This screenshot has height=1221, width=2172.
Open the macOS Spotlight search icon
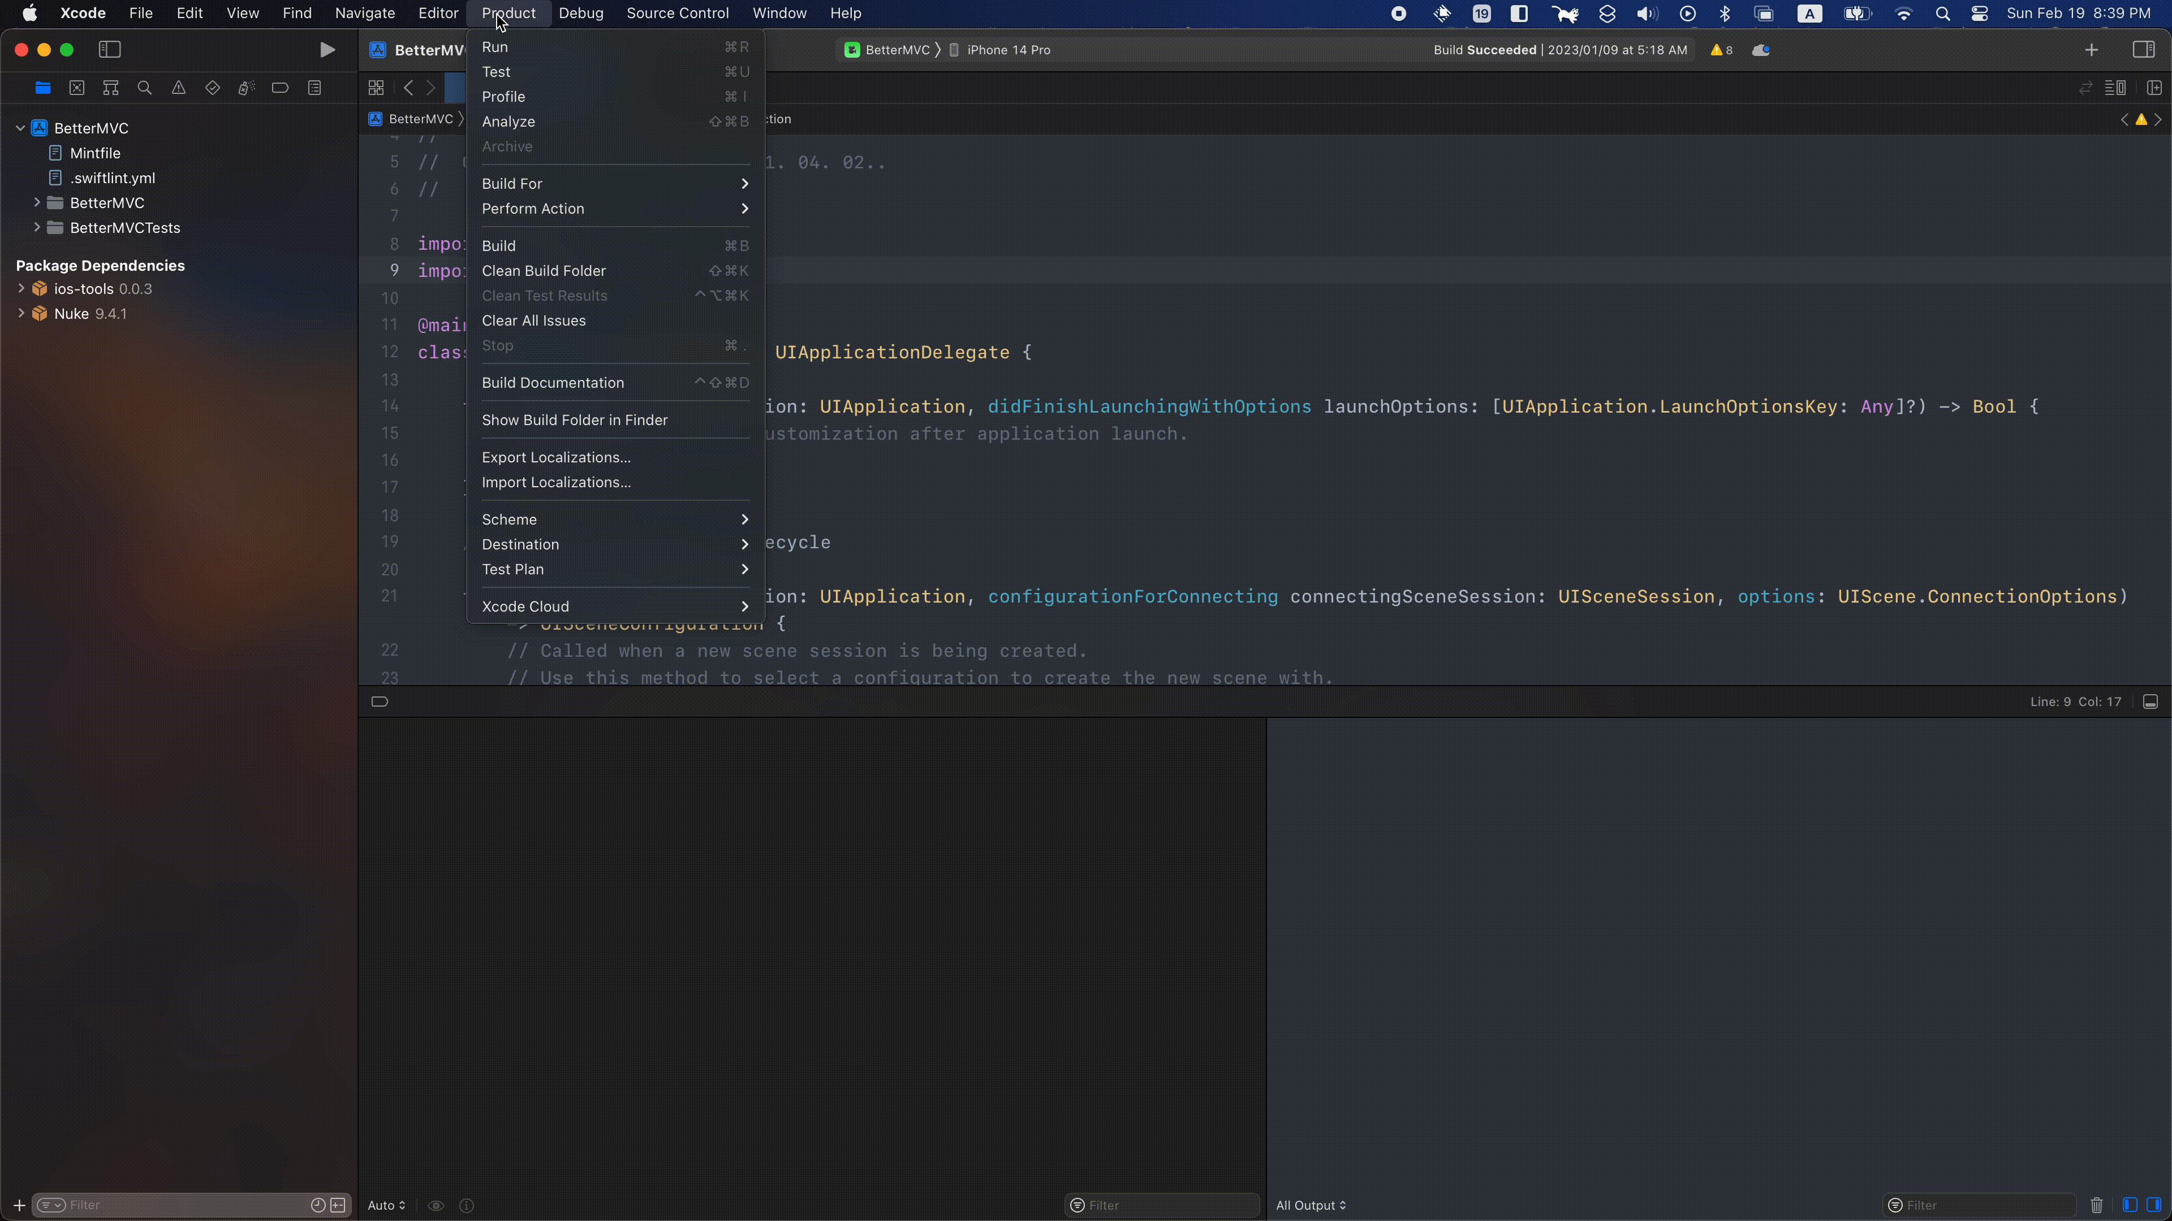pyautogui.click(x=1943, y=14)
